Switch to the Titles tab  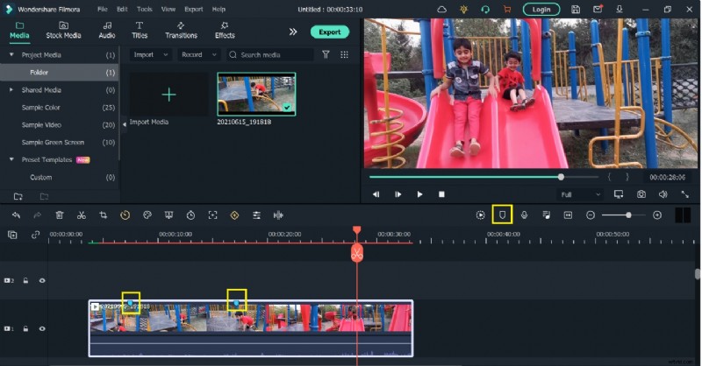point(140,31)
